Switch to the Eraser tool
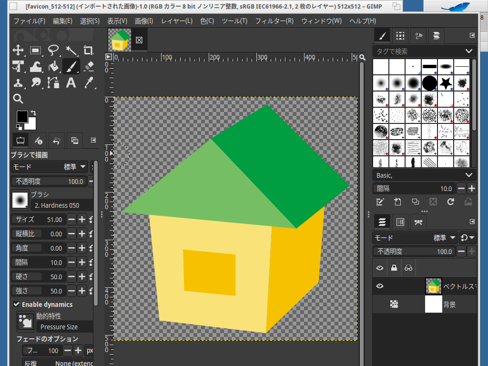 pyautogui.click(x=89, y=66)
